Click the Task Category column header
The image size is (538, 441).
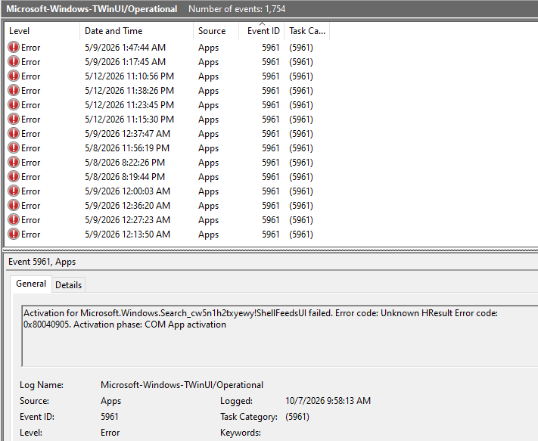[307, 31]
